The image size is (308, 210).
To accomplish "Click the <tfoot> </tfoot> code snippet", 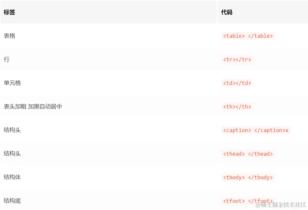I will click(x=248, y=201).
